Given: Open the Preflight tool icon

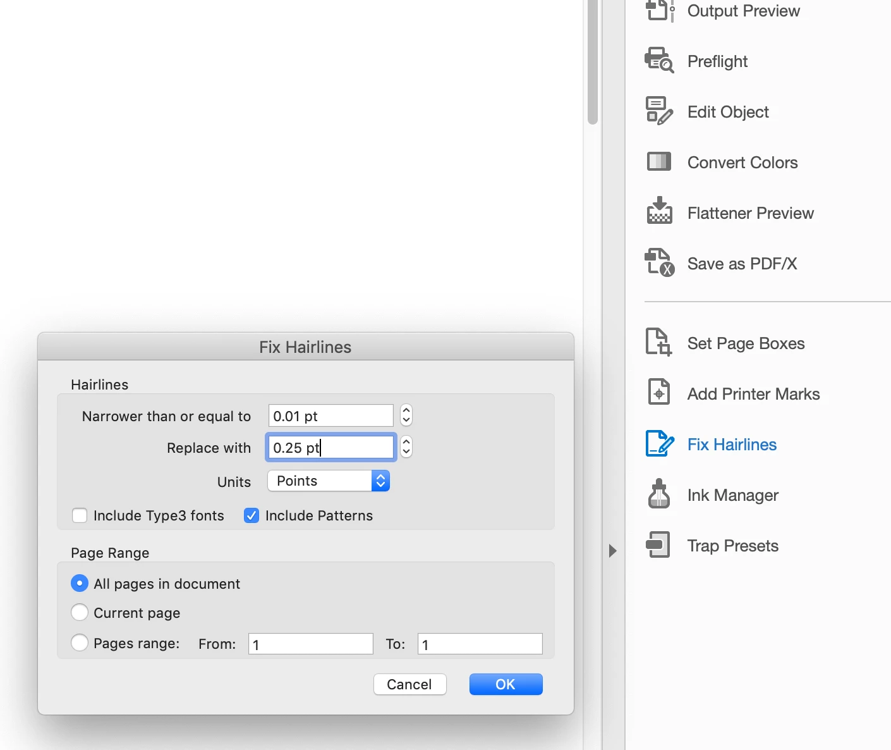Looking at the screenshot, I should coord(659,61).
